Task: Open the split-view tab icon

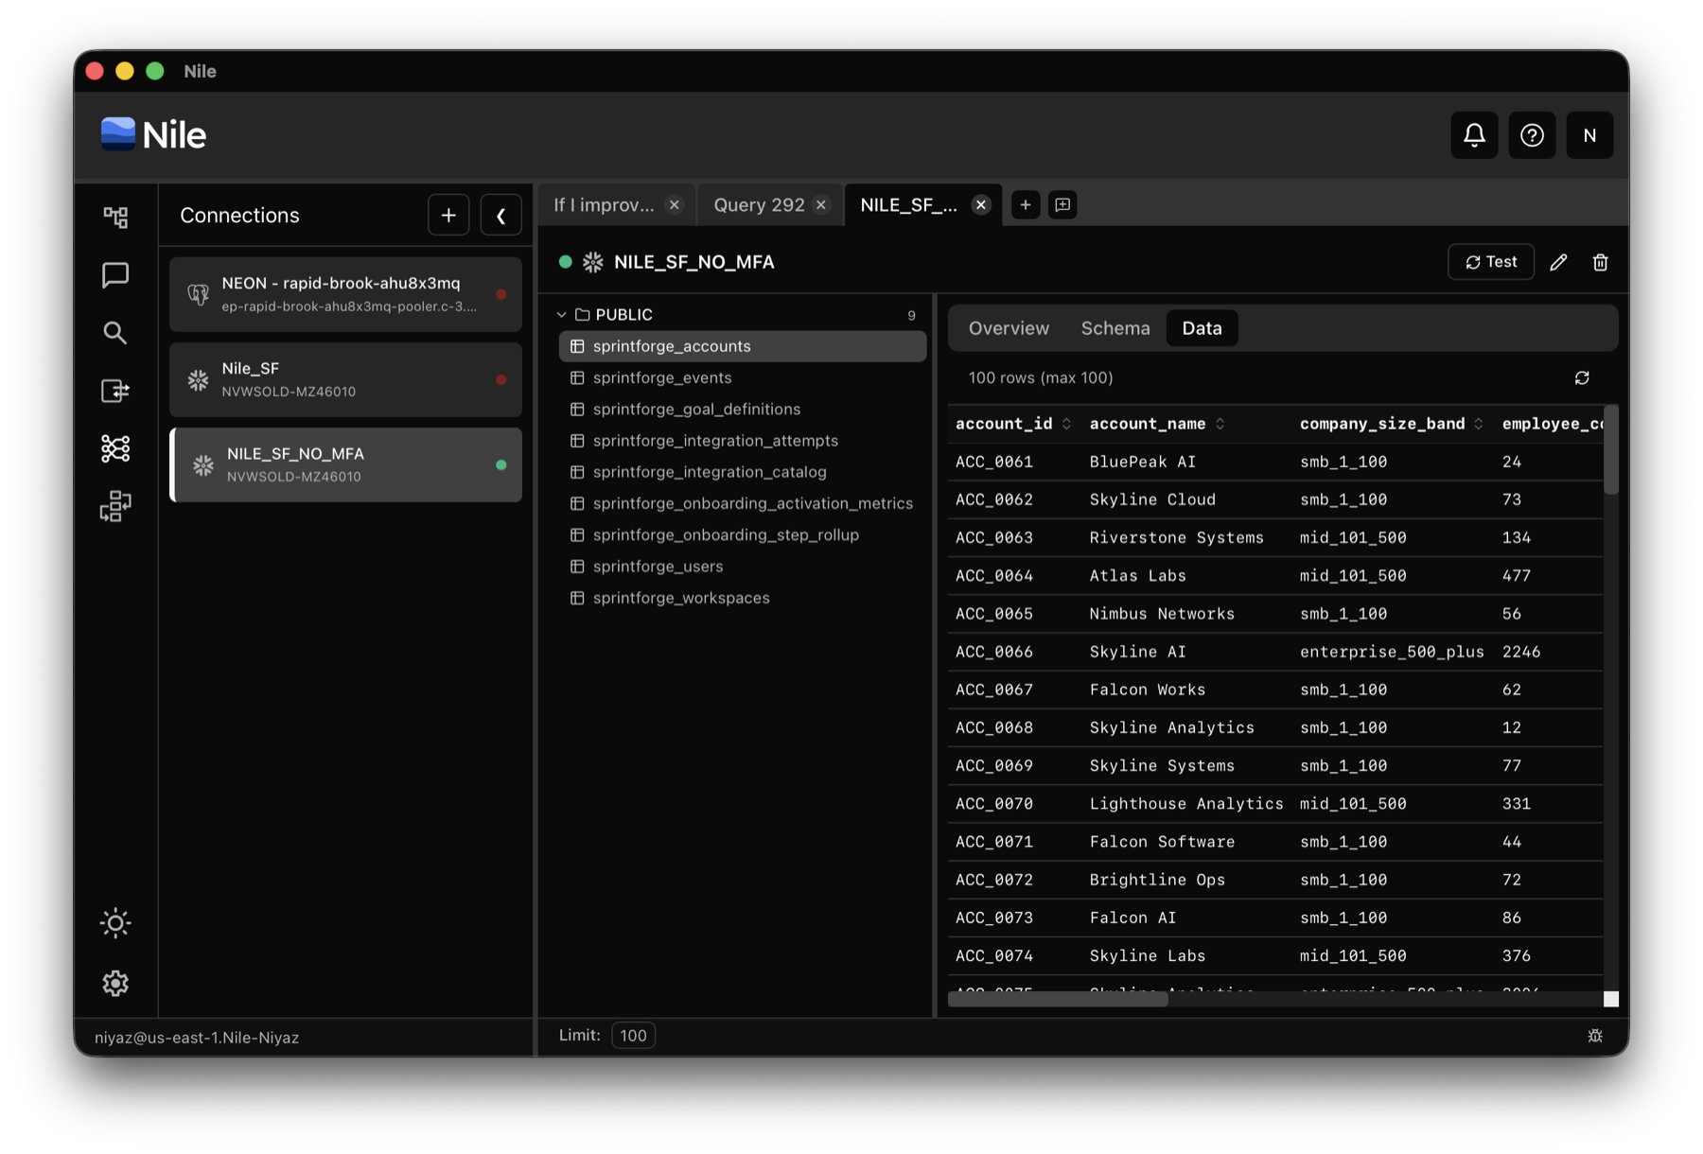Action: pos(1062,205)
